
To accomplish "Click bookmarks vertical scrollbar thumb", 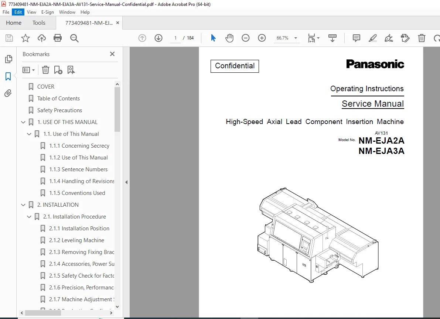I will 117,109.
